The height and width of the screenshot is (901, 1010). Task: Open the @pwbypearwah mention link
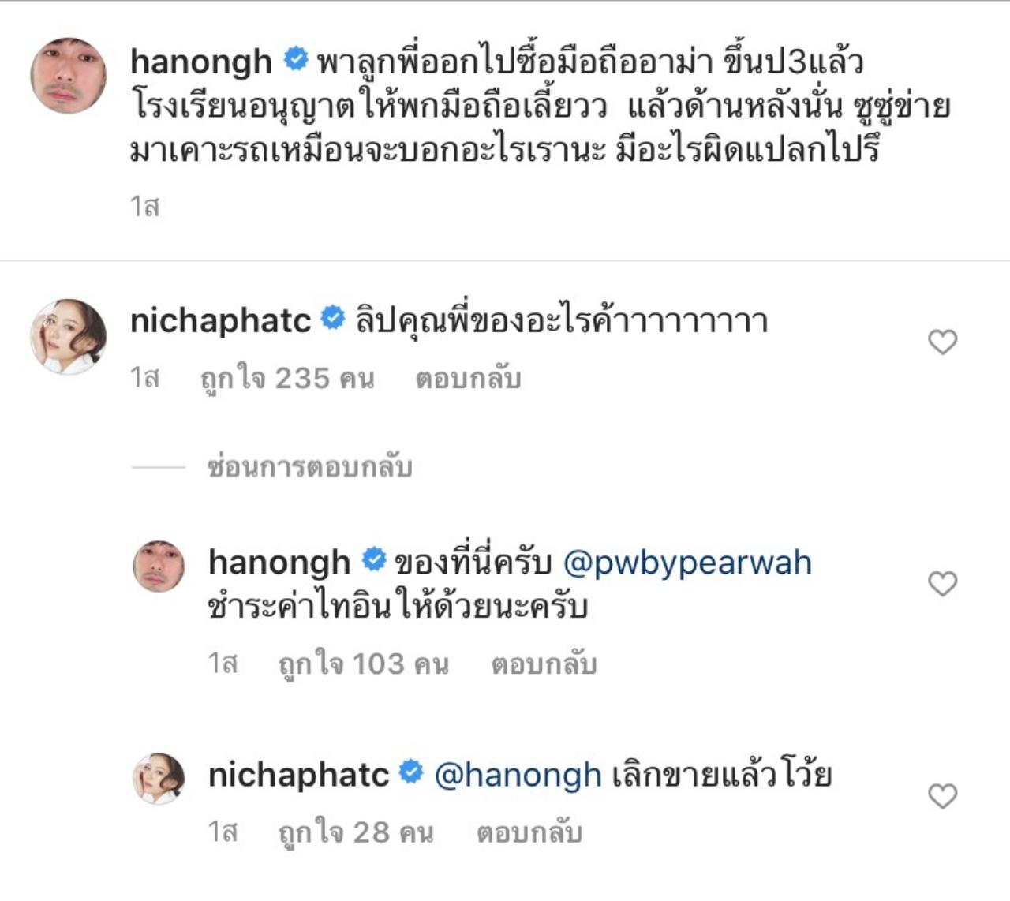[x=687, y=563]
